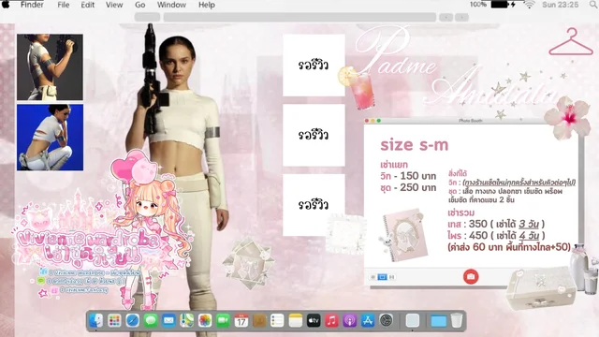Open Podcasts from the dock
The width and height of the screenshot is (599, 337).
click(x=349, y=320)
